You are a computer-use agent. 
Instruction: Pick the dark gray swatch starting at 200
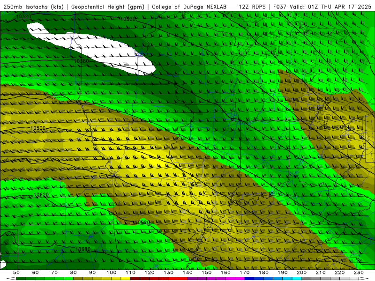tap(307, 278)
